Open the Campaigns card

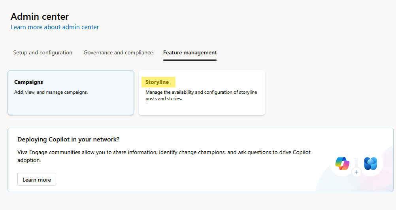coord(71,93)
